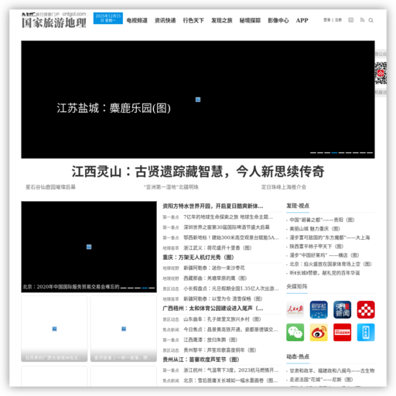
Task: Open article 广西梧州：太和体育公园建设进入尾声
Action: tap(213, 309)
